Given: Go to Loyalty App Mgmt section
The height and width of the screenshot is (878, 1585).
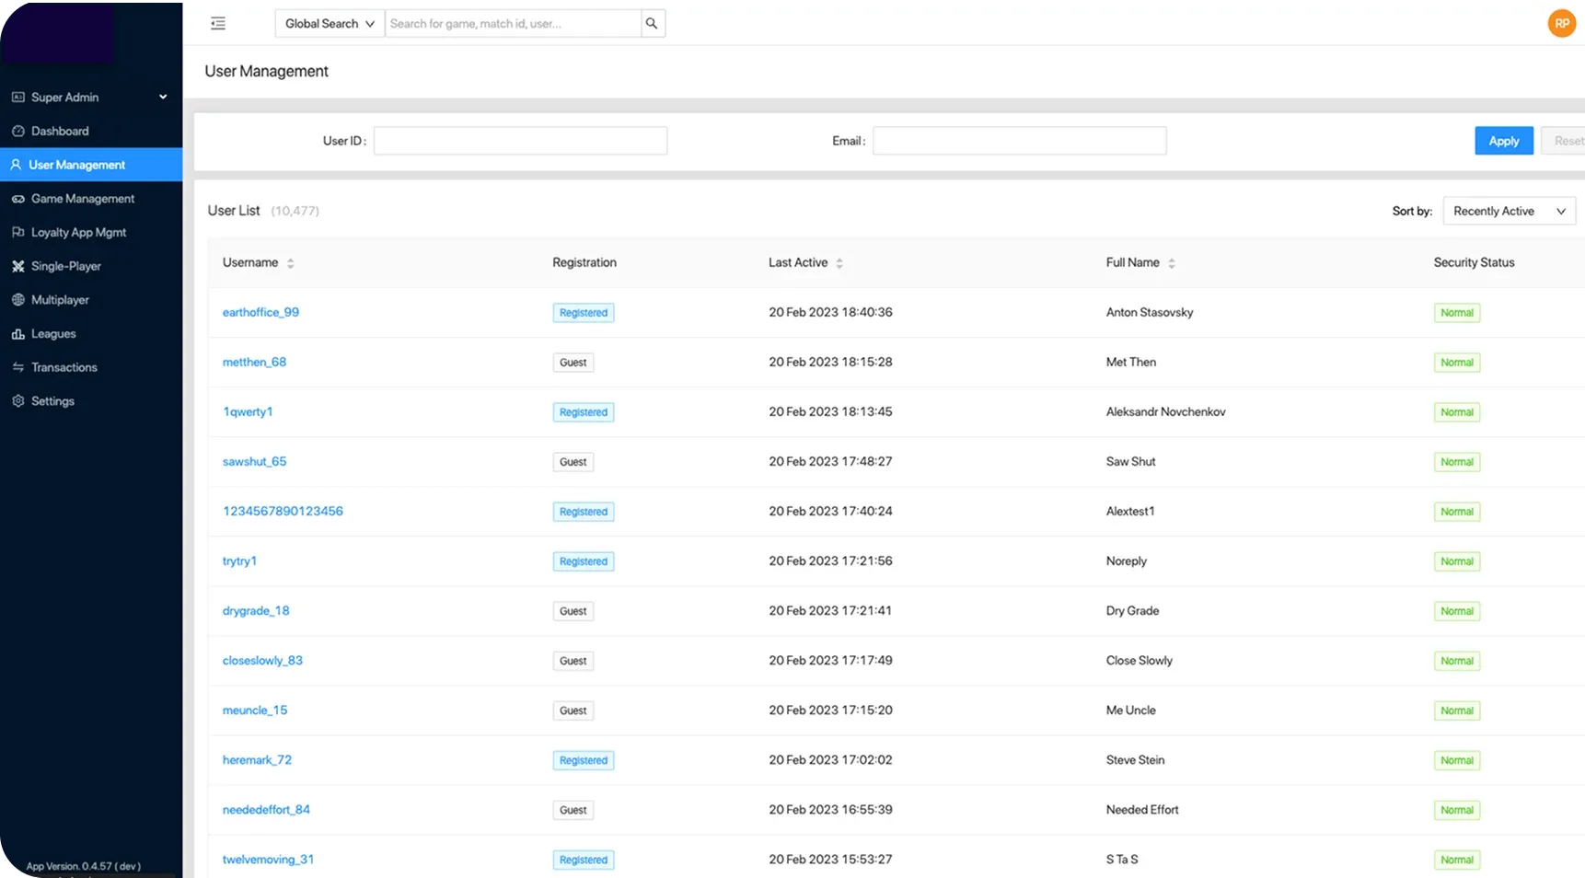Looking at the screenshot, I should tap(78, 232).
